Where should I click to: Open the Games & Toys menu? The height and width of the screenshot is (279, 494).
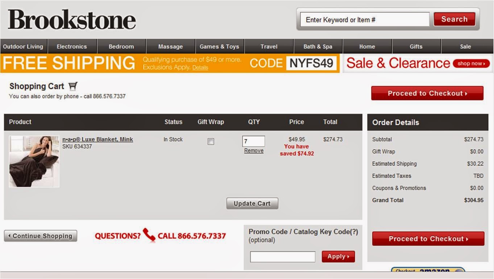point(219,46)
